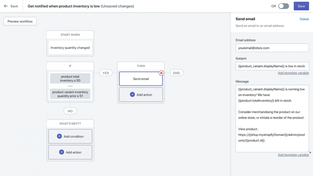
Task: Delete the Send email action
Action: pyautogui.click(x=304, y=19)
